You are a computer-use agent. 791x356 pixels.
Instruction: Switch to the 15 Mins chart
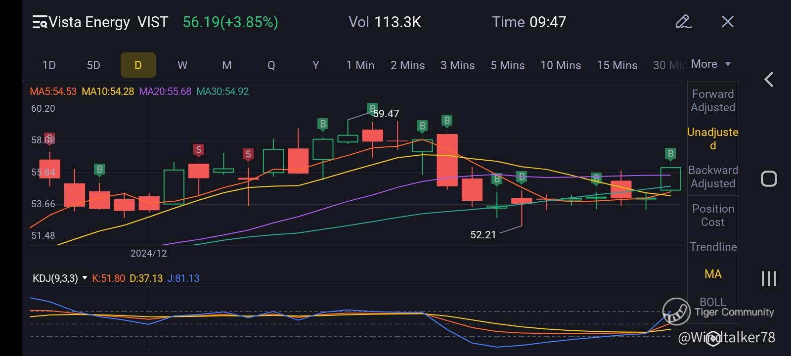tap(617, 65)
